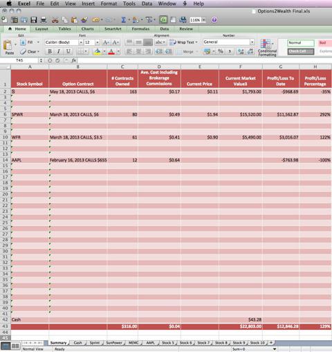Increase font size with larger A button

(x=106, y=42)
